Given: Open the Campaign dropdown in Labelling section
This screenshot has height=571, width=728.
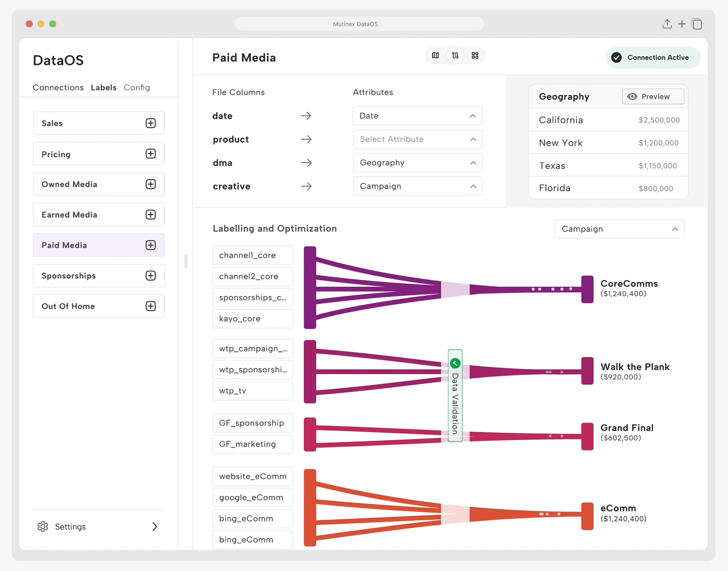Looking at the screenshot, I should tap(619, 229).
